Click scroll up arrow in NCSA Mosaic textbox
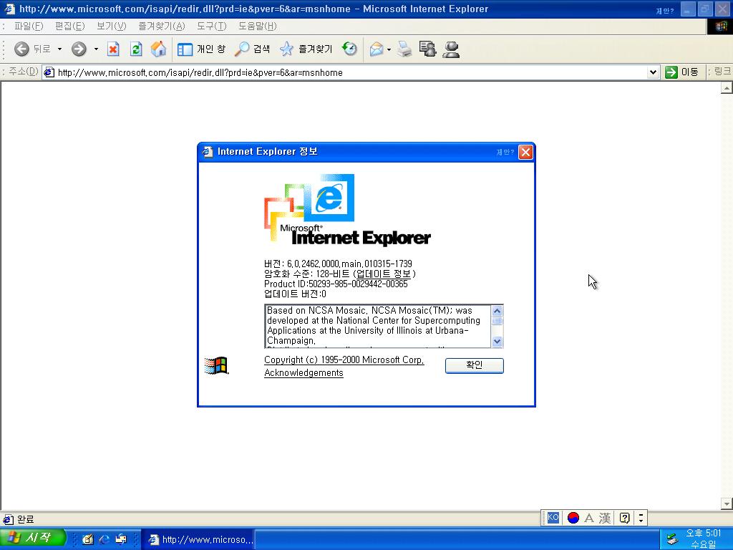 (x=497, y=311)
